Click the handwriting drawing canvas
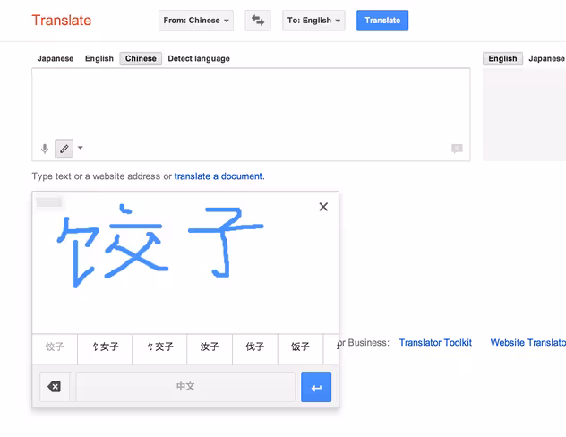The image size is (566, 437). click(185, 262)
